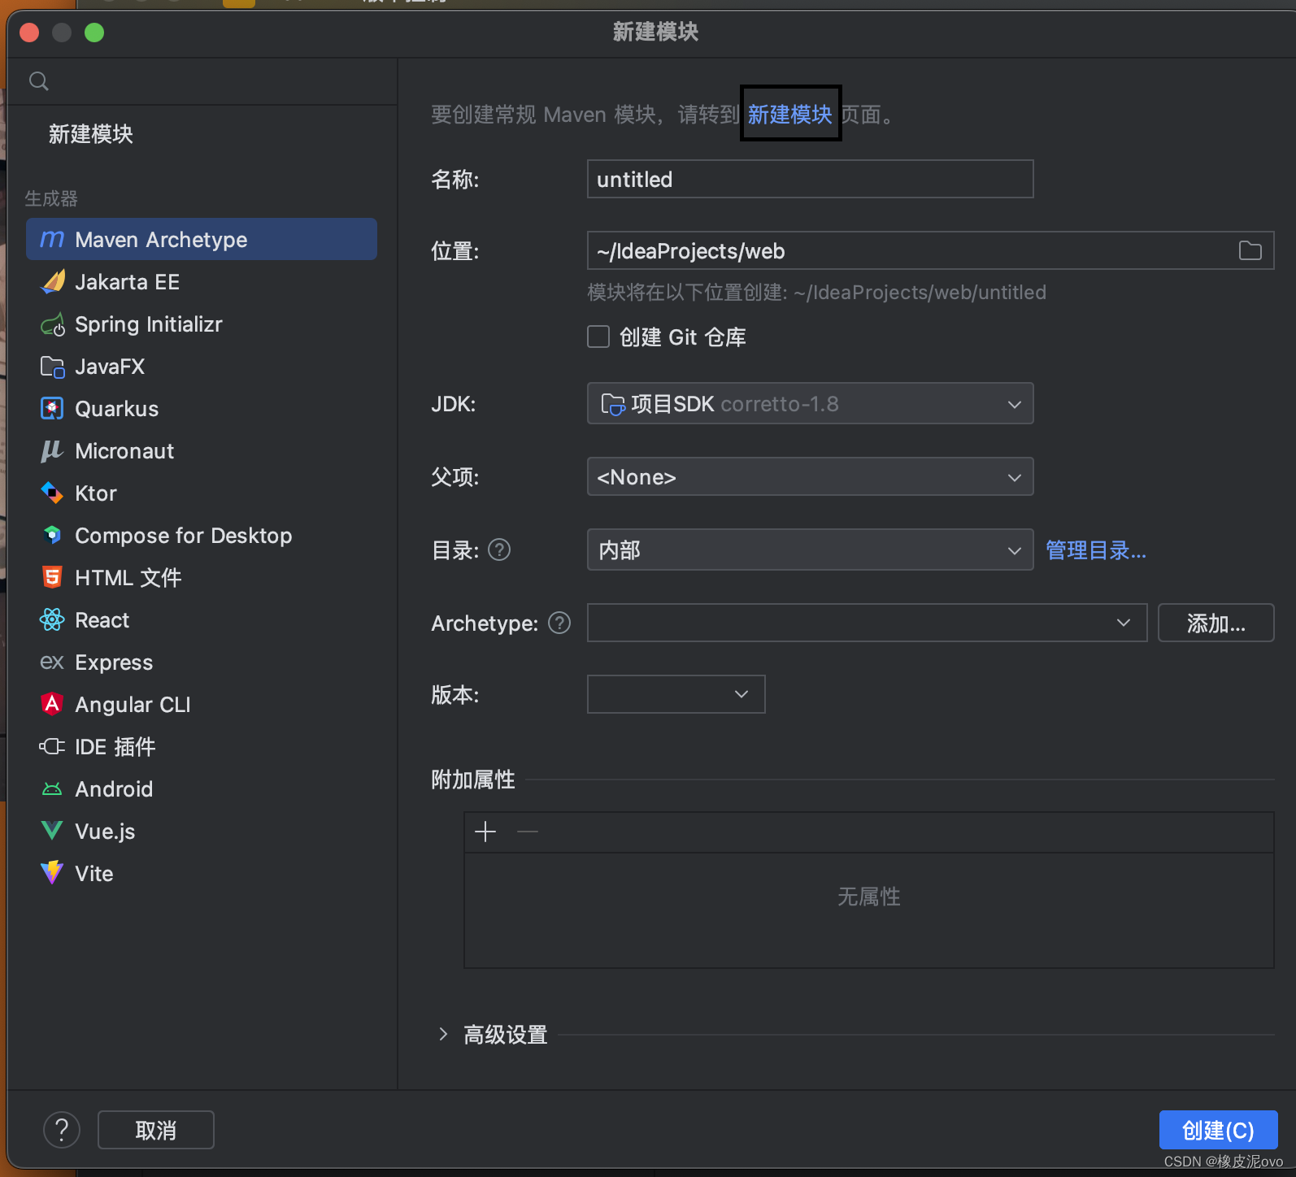Open the JDK 项目SDK dropdown
The height and width of the screenshot is (1177, 1296).
810,403
